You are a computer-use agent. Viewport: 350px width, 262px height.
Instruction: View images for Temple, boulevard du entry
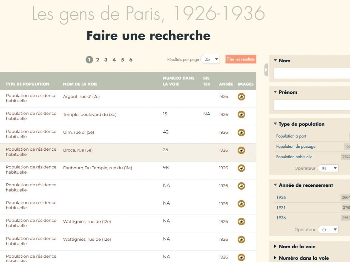coord(241,115)
